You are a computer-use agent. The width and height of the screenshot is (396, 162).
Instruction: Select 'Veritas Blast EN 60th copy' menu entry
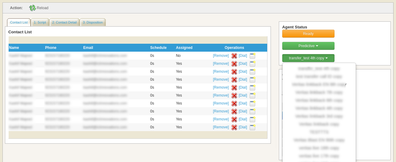click(x=319, y=140)
